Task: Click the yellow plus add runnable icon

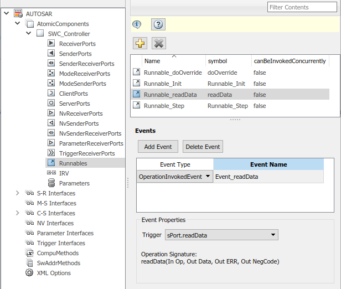Action: point(141,43)
